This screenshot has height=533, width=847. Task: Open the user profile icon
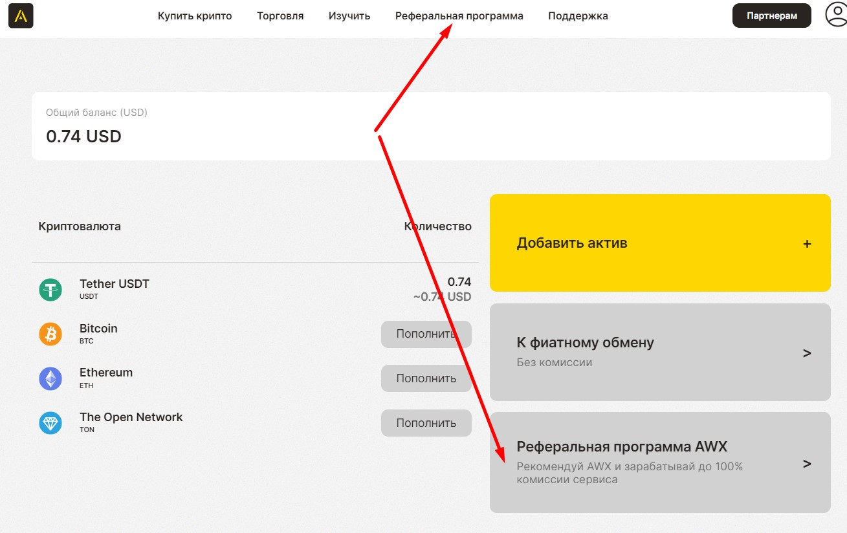click(x=836, y=15)
